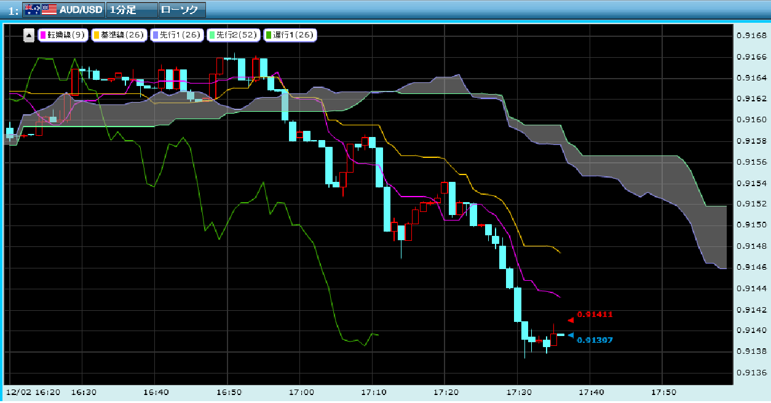Click the 0.9168 price axis label

752,35
